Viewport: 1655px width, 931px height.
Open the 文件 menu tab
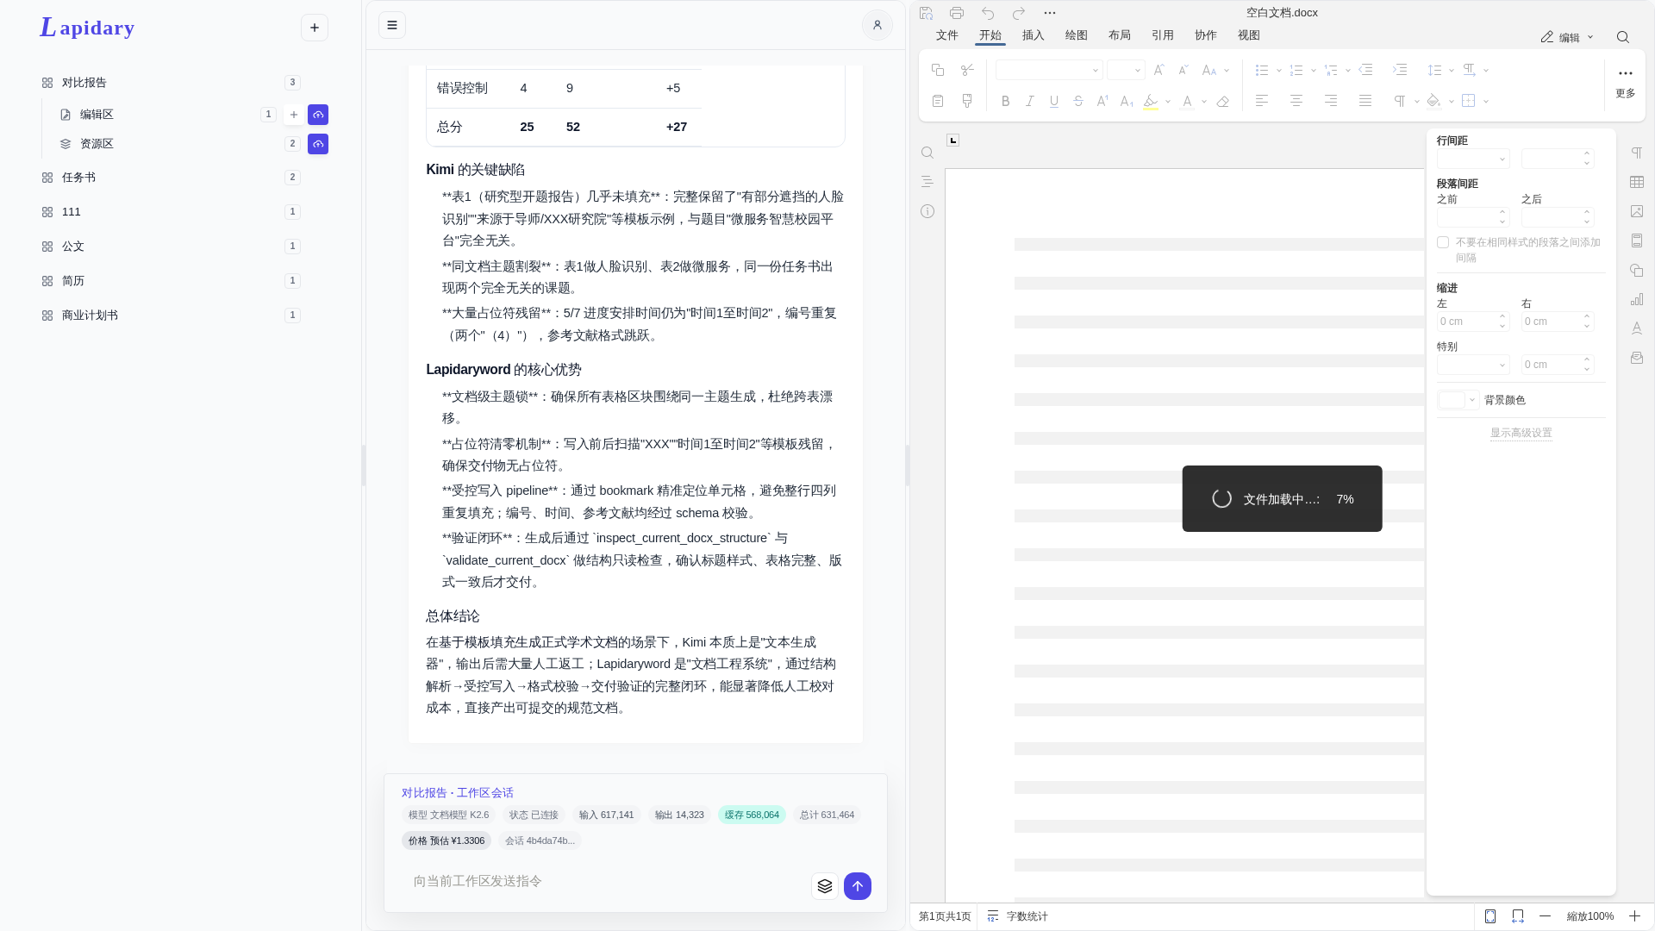pos(947,35)
